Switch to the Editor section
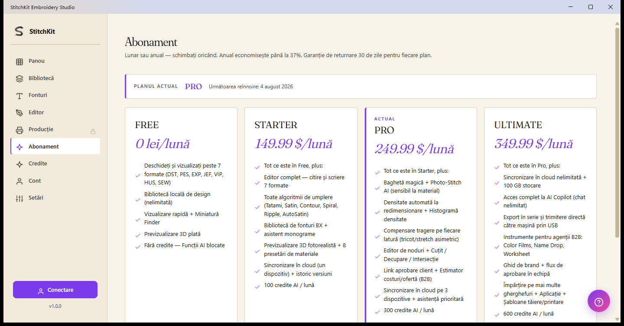Screen dimensions: 624x326 [x=55, y=113]
